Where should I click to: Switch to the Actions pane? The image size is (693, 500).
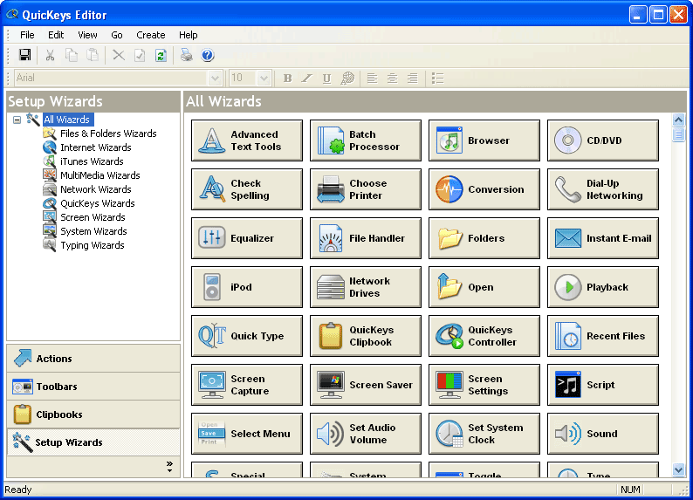tap(93, 359)
